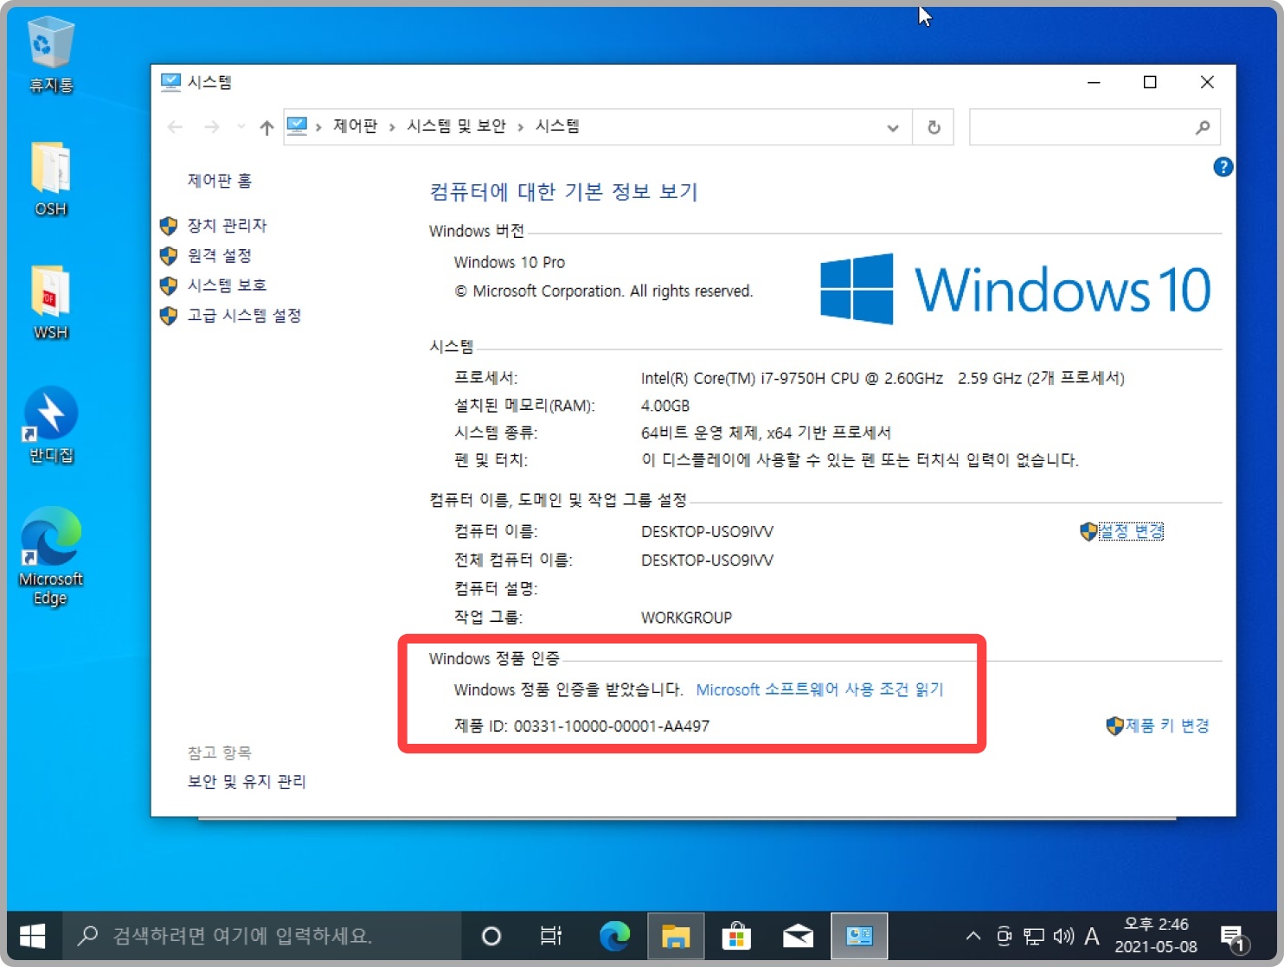Toggle the input language with the A indicator
The width and height of the screenshot is (1284, 967).
[x=1092, y=936]
